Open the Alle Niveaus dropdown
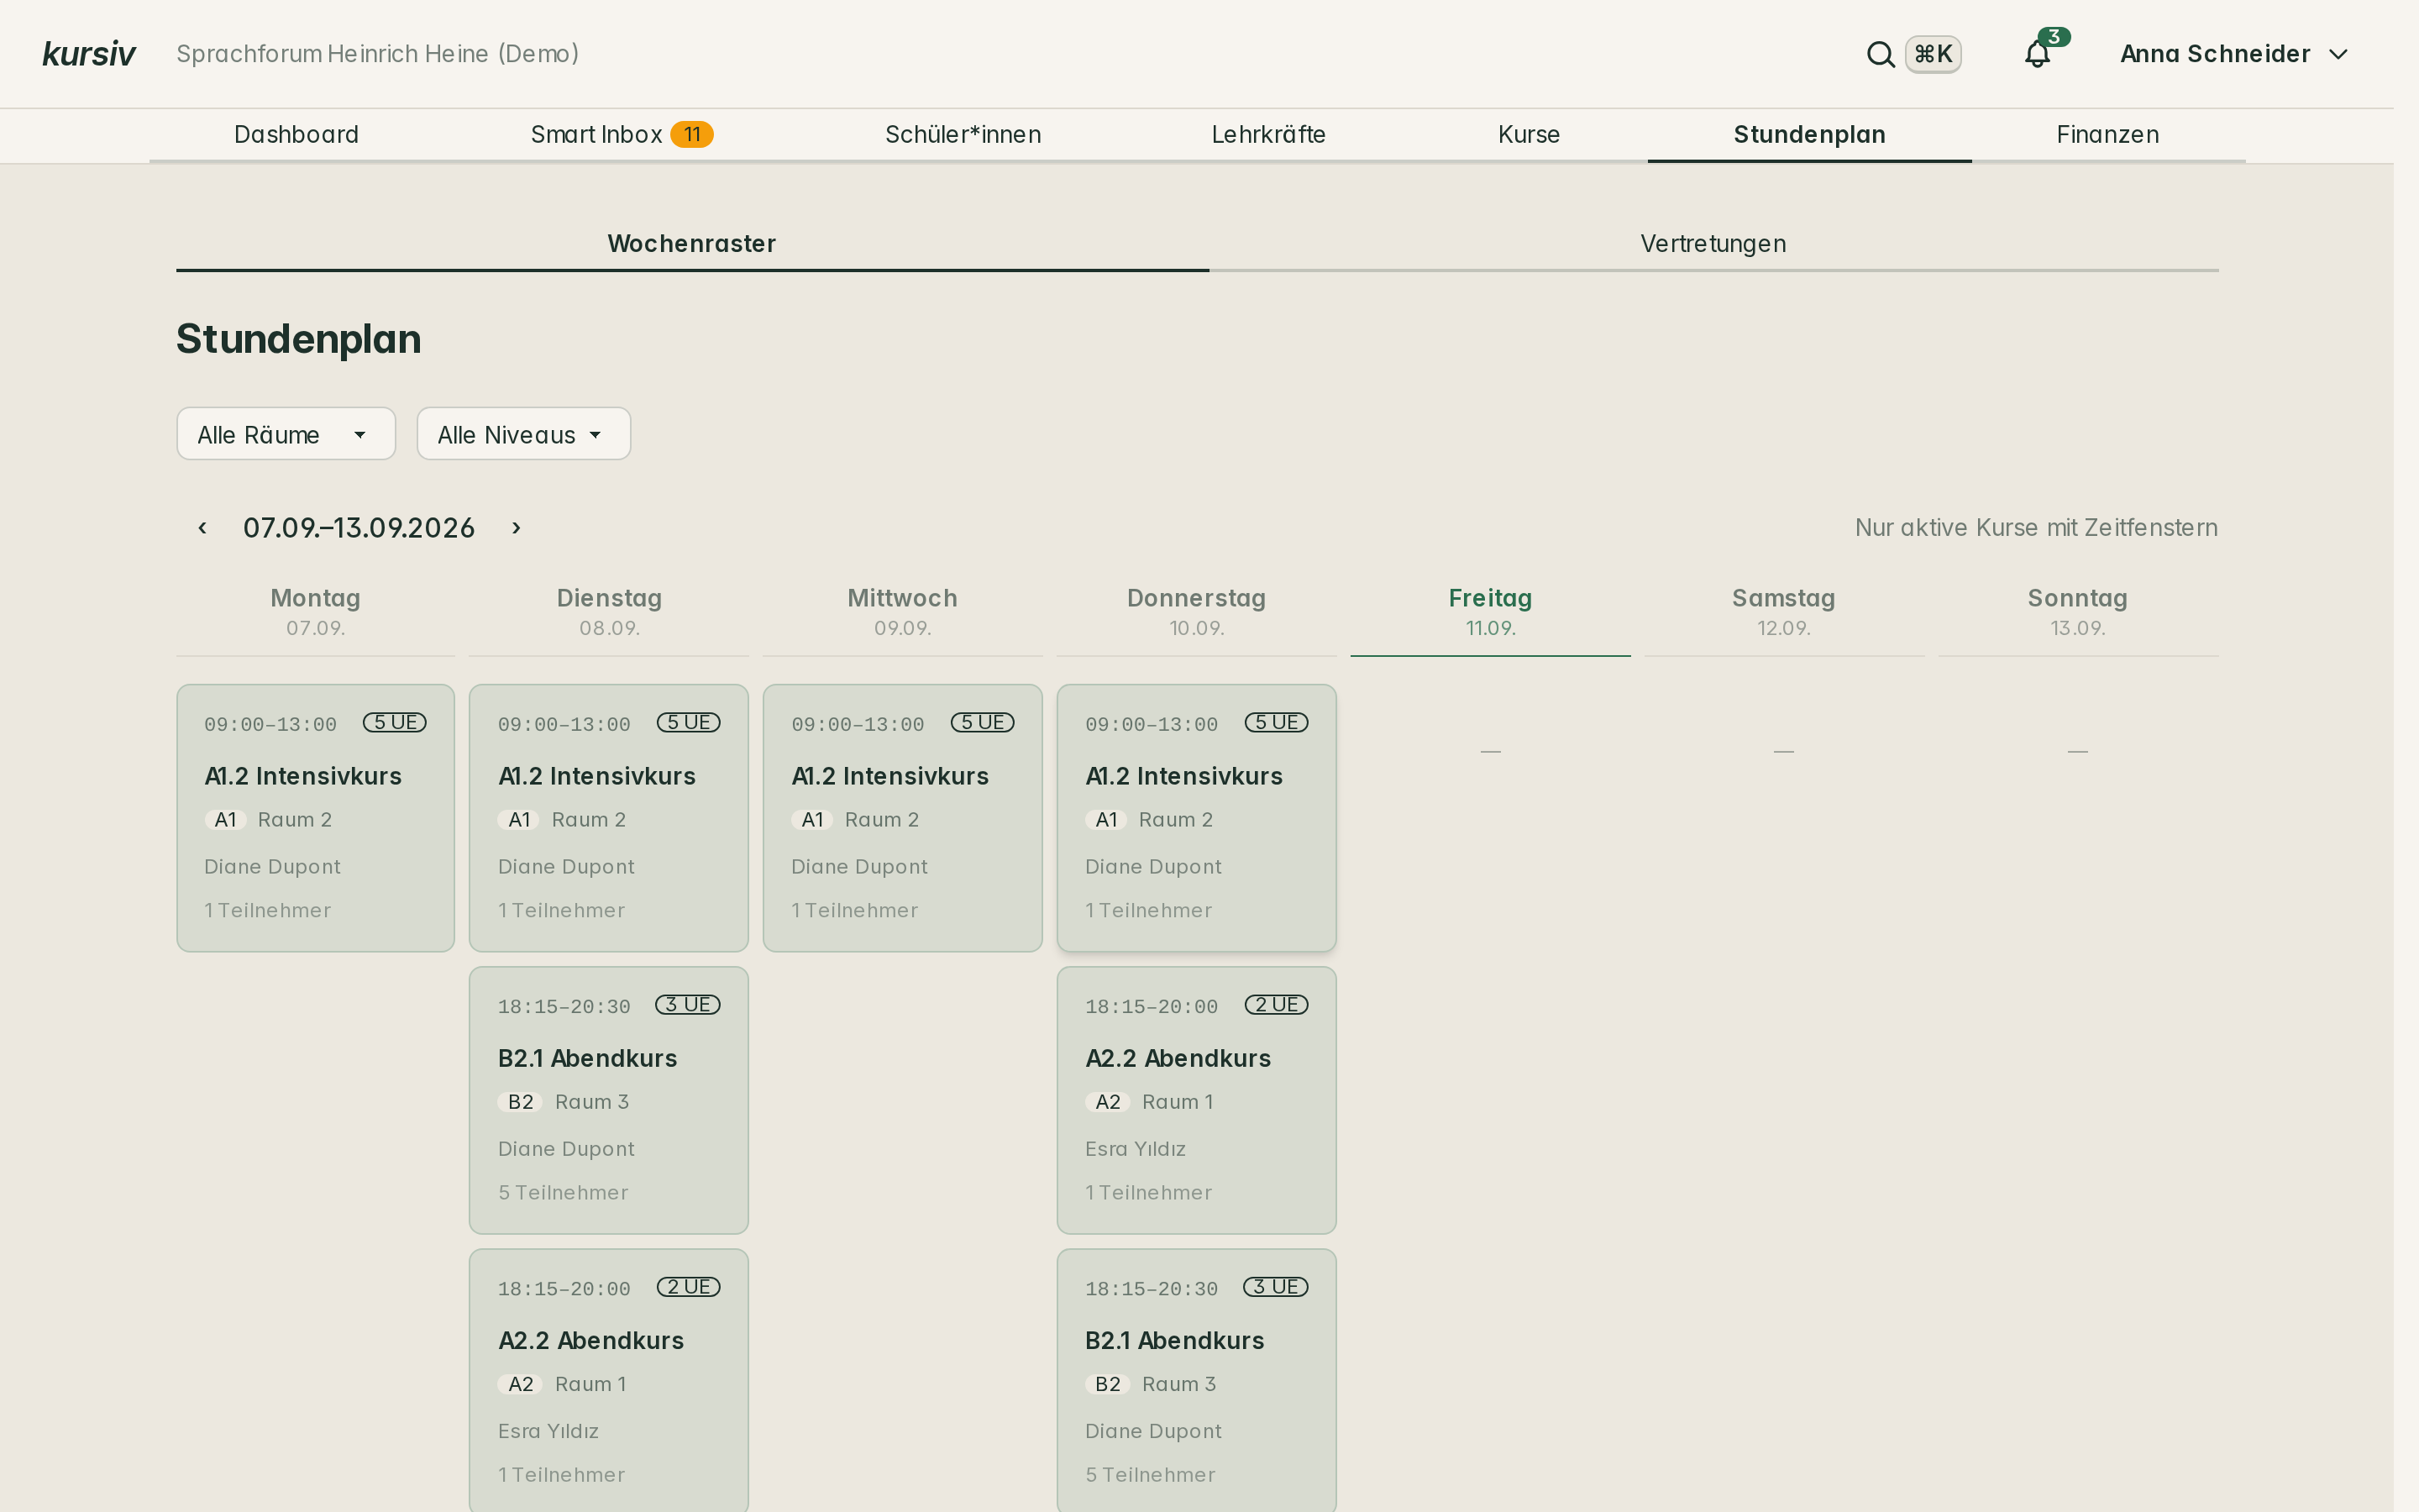This screenshot has height=1512, width=2419. coord(524,434)
